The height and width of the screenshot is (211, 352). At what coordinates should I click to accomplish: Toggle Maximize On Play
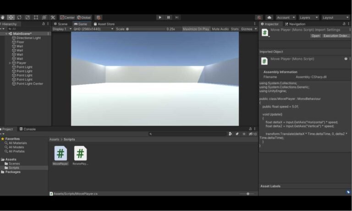pos(196,29)
